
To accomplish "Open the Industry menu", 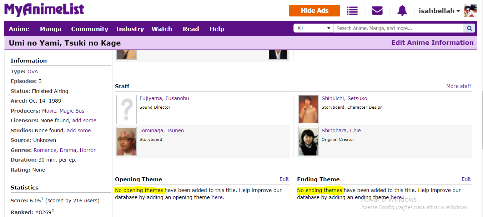I will (130, 29).
